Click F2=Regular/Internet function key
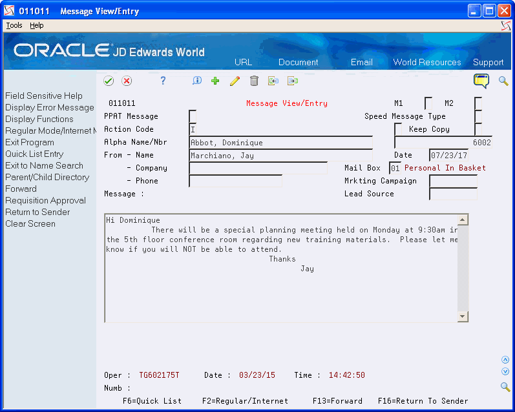The width and height of the screenshot is (515, 412). click(245, 401)
